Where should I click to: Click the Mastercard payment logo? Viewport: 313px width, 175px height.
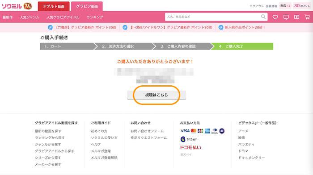[194, 131]
